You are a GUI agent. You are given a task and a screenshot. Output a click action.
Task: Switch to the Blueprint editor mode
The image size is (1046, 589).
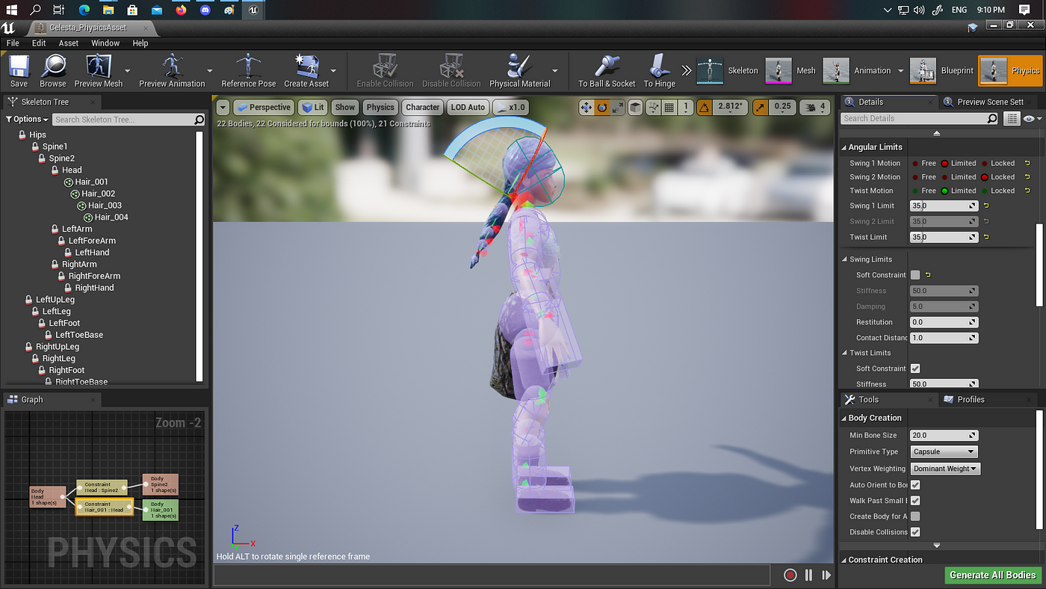[941, 71]
